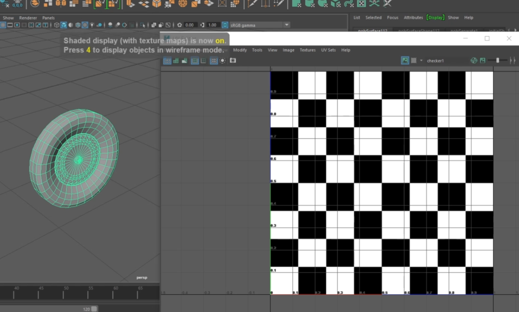The height and width of the screenshot is (312, 519).
Task: Toggle UV Editor checker pattern display
Action: point(414,61)
